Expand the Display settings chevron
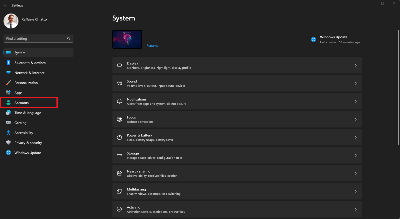 point(356,65)
